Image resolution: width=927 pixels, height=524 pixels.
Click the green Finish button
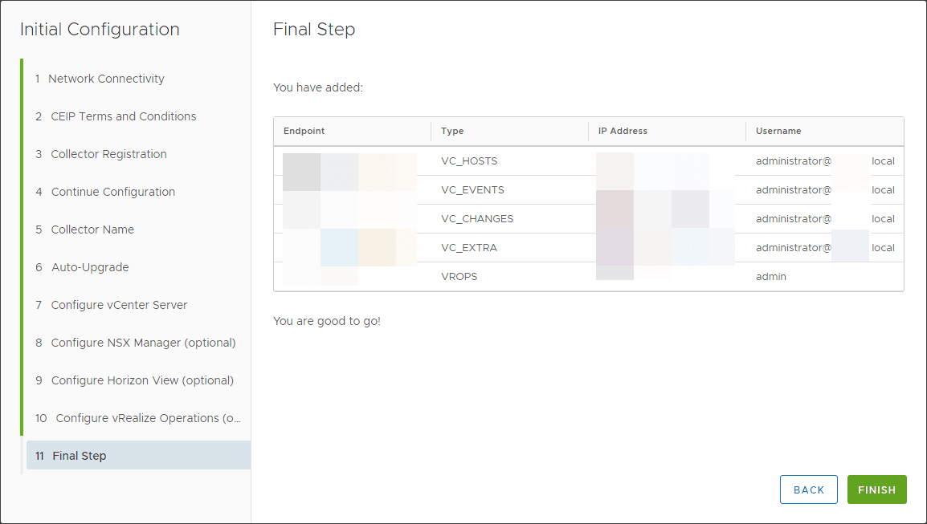876,489
